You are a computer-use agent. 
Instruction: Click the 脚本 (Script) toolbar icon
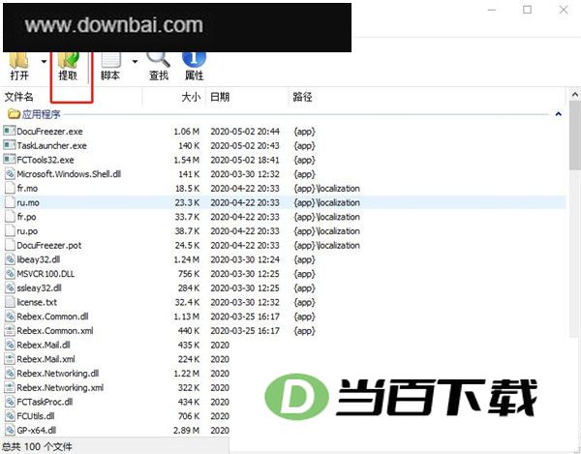110,60
